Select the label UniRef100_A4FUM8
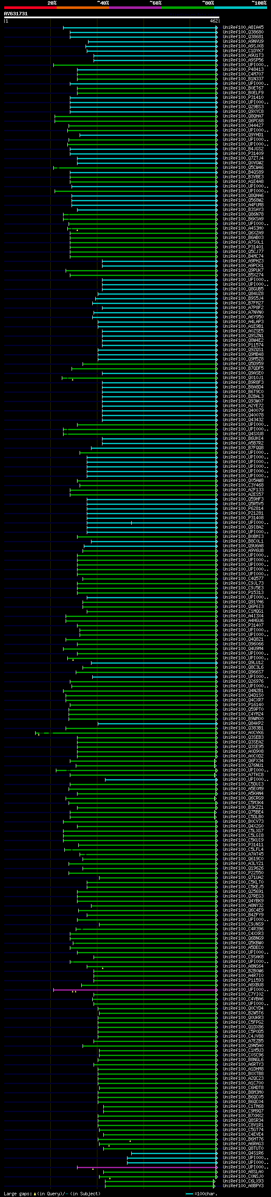The width and height of the screenshot is (271, 1197). pyautogui.click(x=243, y=205)
